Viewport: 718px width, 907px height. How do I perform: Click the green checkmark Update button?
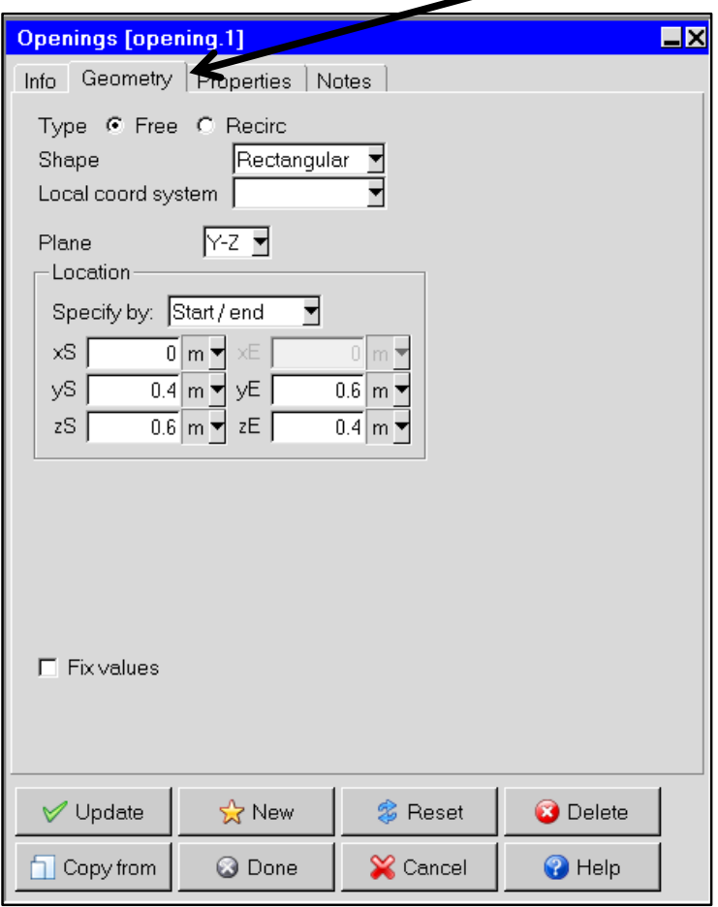click(93, 812)
